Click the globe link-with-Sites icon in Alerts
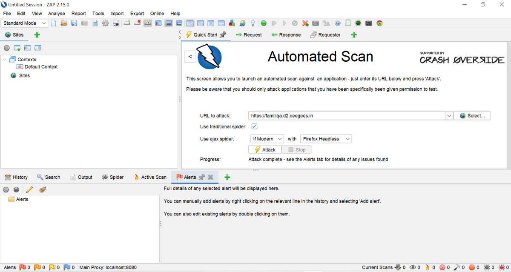The width and height of the screenshot is (511, 272). click(16, 189)
